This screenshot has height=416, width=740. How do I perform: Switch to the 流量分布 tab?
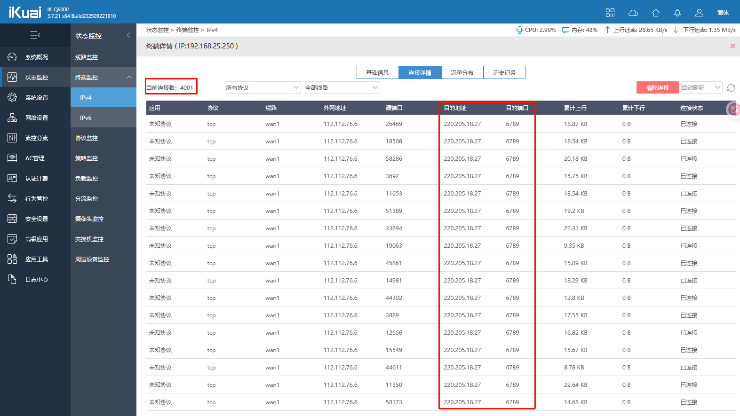click(x=462, y=73)
